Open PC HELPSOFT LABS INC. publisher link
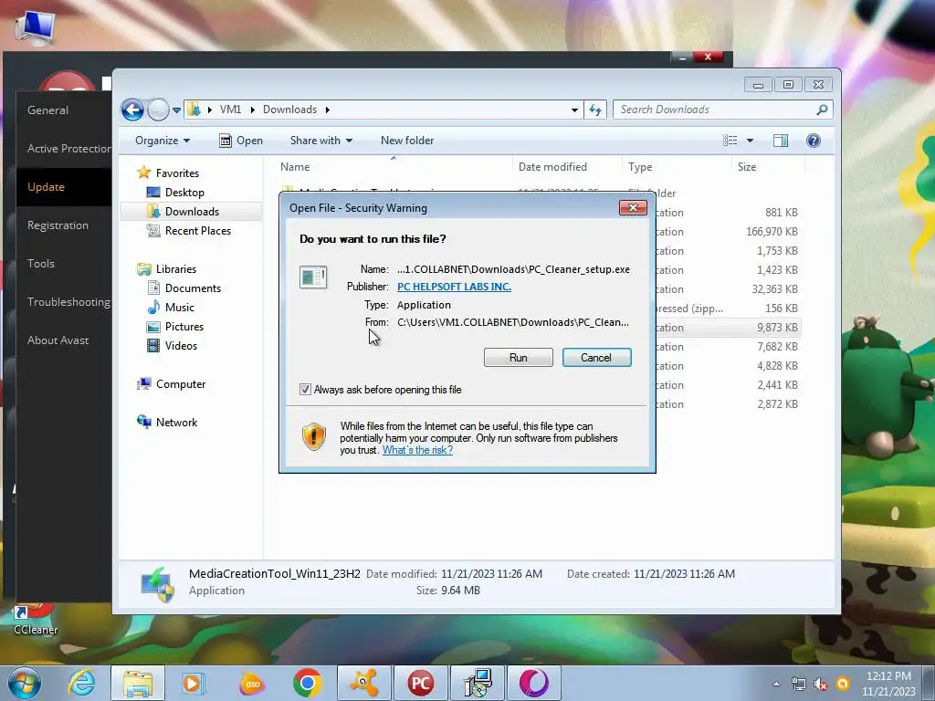 coord(454,287)
